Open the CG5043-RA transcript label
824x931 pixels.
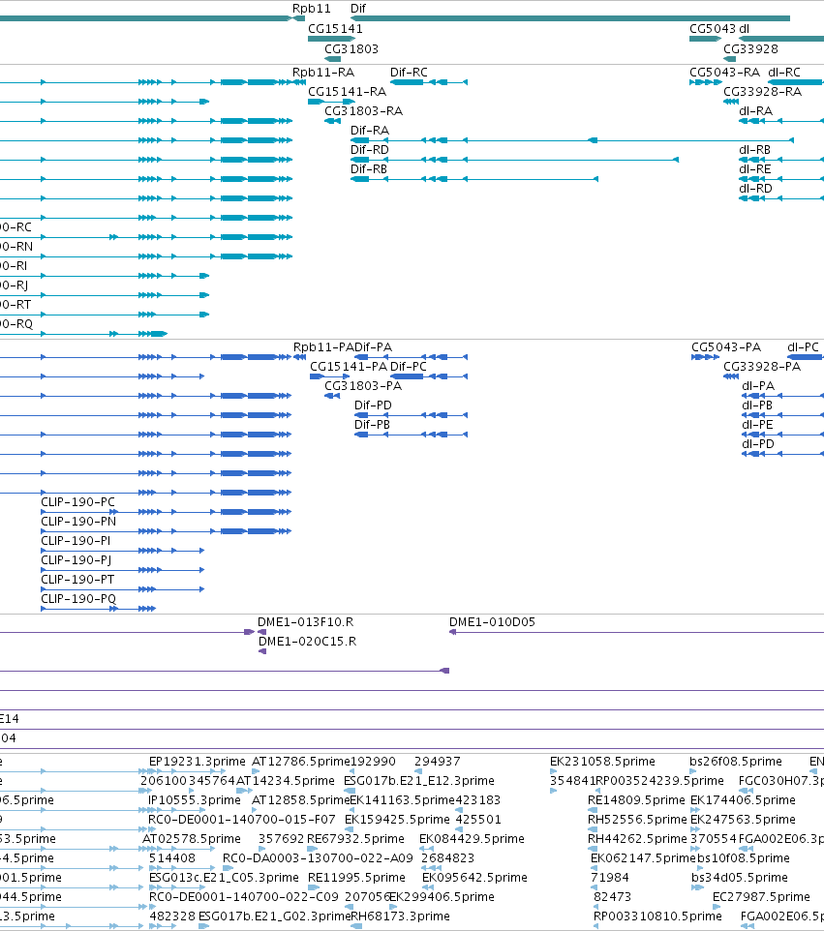(724, 72)
